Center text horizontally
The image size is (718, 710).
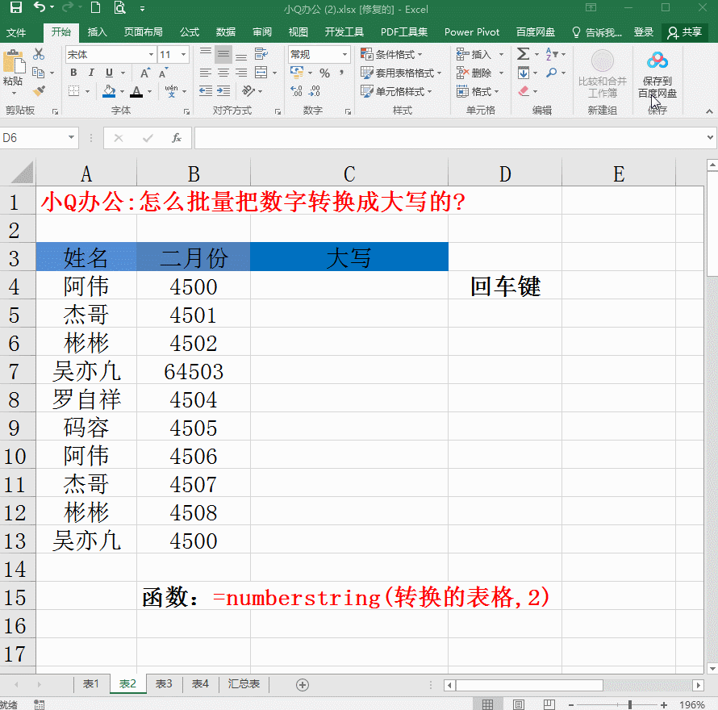pyautogui.click(x=223, y=73)
